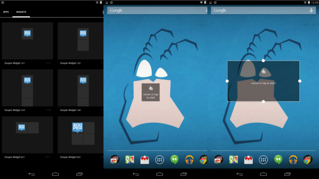319x179 pixels.
Task: Open Gmail from the middle screen dock
Action: (145, 160)
